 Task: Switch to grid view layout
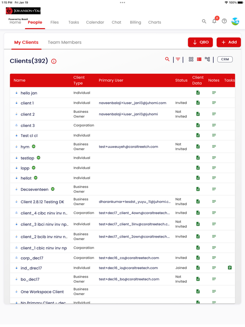tap(191, 59)
